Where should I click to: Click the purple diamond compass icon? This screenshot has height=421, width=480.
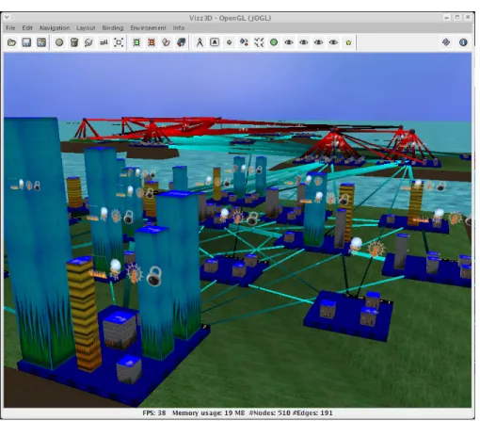coord(446,42)
